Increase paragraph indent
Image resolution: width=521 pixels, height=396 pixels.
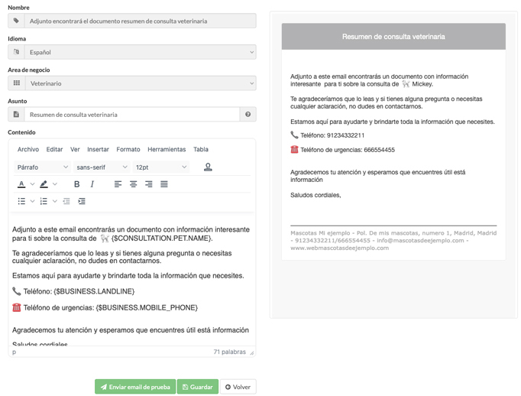[x=82, y=201]
